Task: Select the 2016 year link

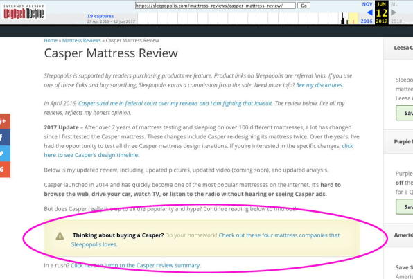Action: coord(367,21)
